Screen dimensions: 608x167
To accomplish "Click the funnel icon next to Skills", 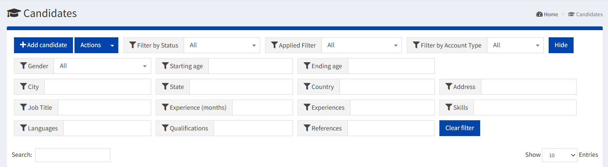I will [x=449, y=107].
